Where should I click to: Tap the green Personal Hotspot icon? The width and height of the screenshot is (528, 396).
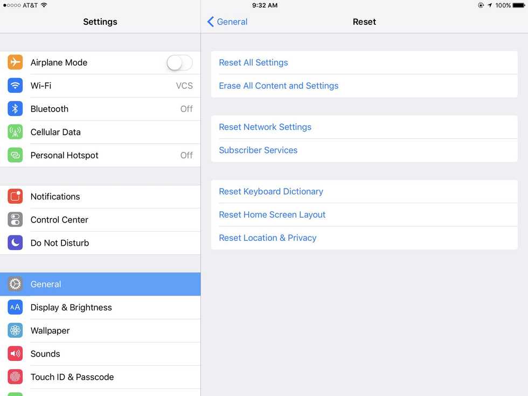coord(15,155)
